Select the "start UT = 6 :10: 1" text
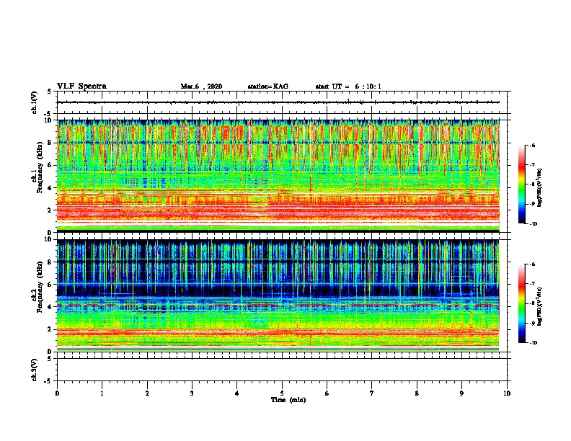This screenshot has width=571, height=441. click(348, 86)
